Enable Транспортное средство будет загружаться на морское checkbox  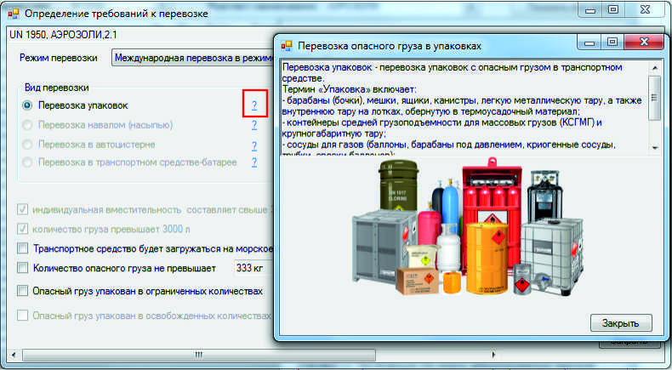coord(22,248)
